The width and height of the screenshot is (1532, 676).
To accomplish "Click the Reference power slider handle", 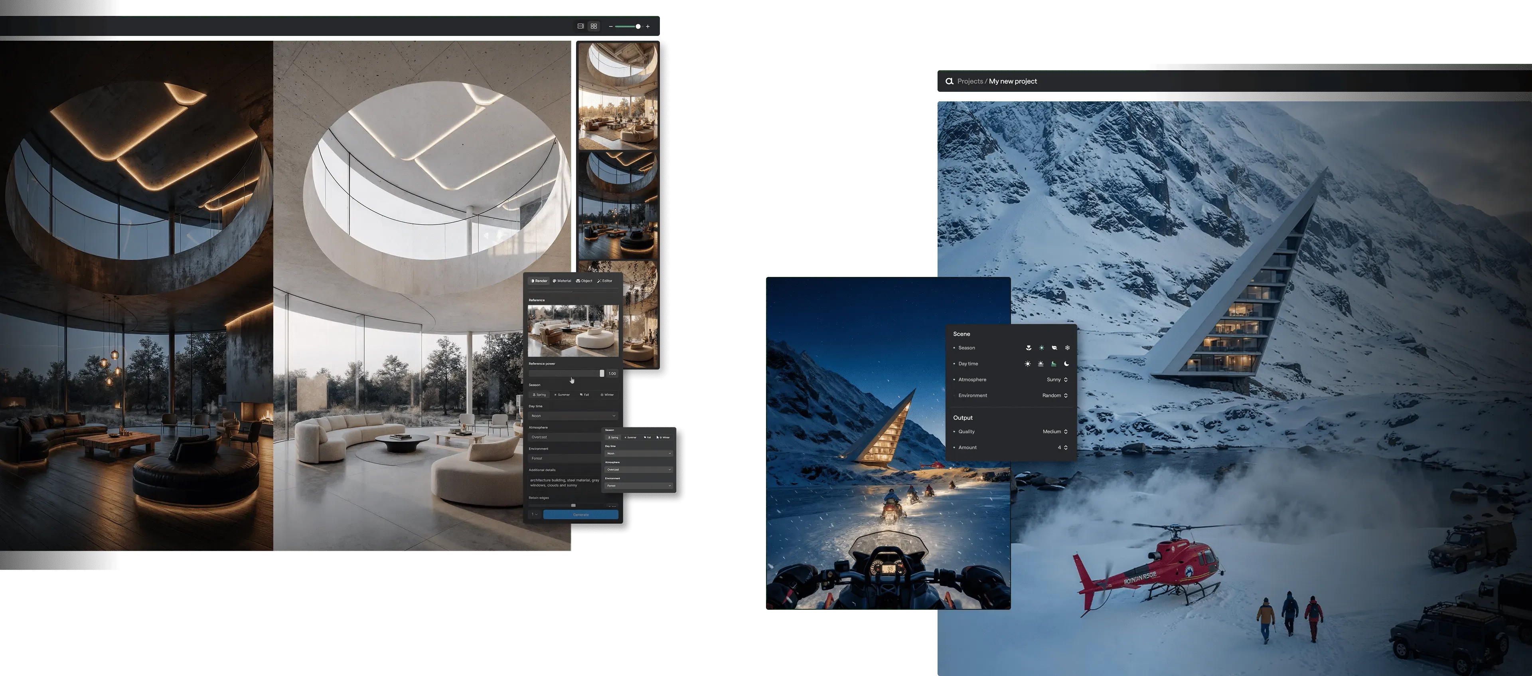I will 601,373.
